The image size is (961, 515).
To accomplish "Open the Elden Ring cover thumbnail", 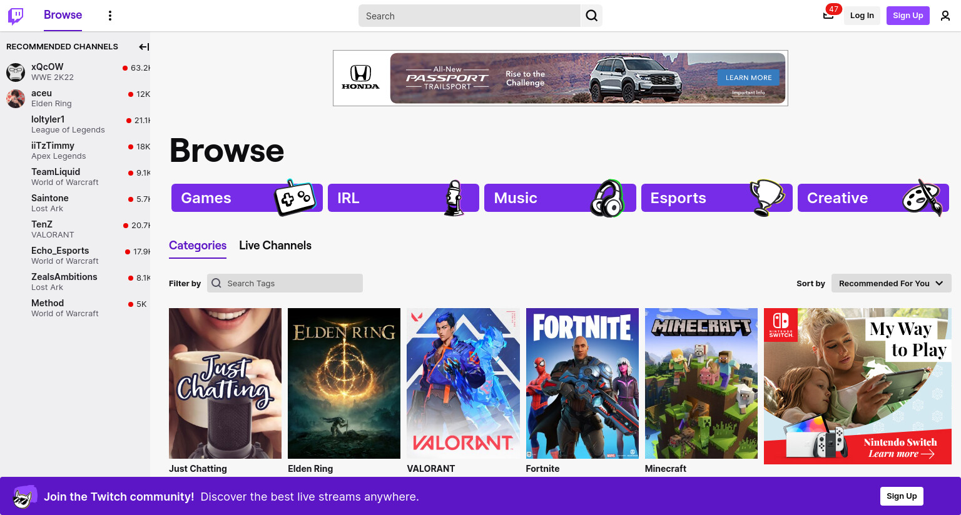I will click(x=344, y=383).
